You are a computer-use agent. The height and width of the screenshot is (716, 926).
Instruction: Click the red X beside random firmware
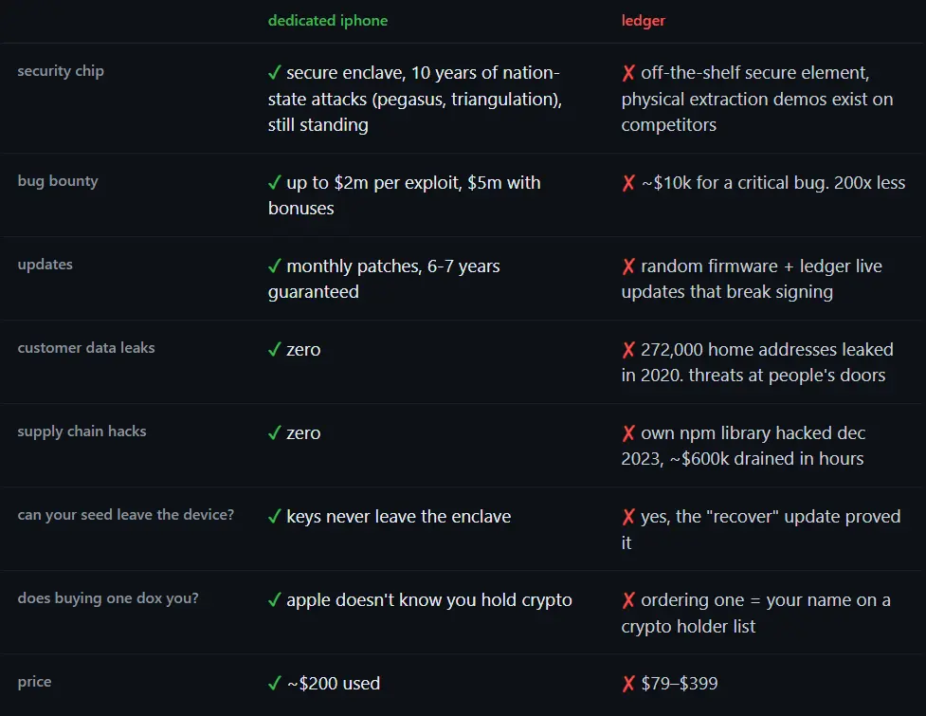(628, 266)
